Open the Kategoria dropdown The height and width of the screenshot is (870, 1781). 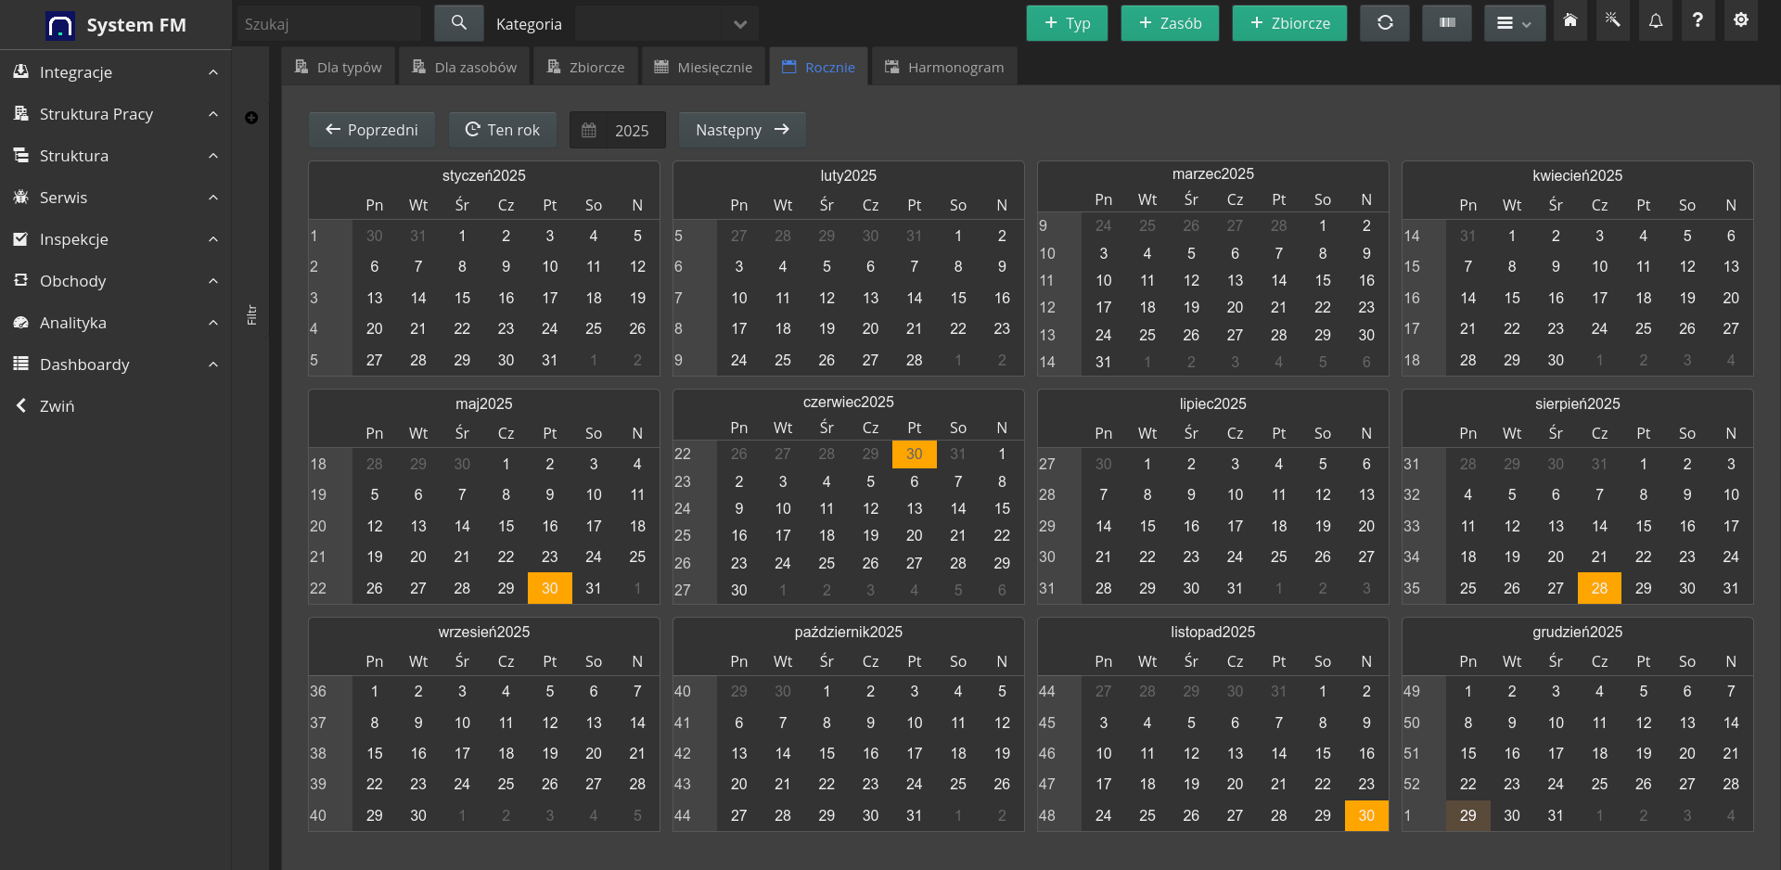[x=666, y=24]
